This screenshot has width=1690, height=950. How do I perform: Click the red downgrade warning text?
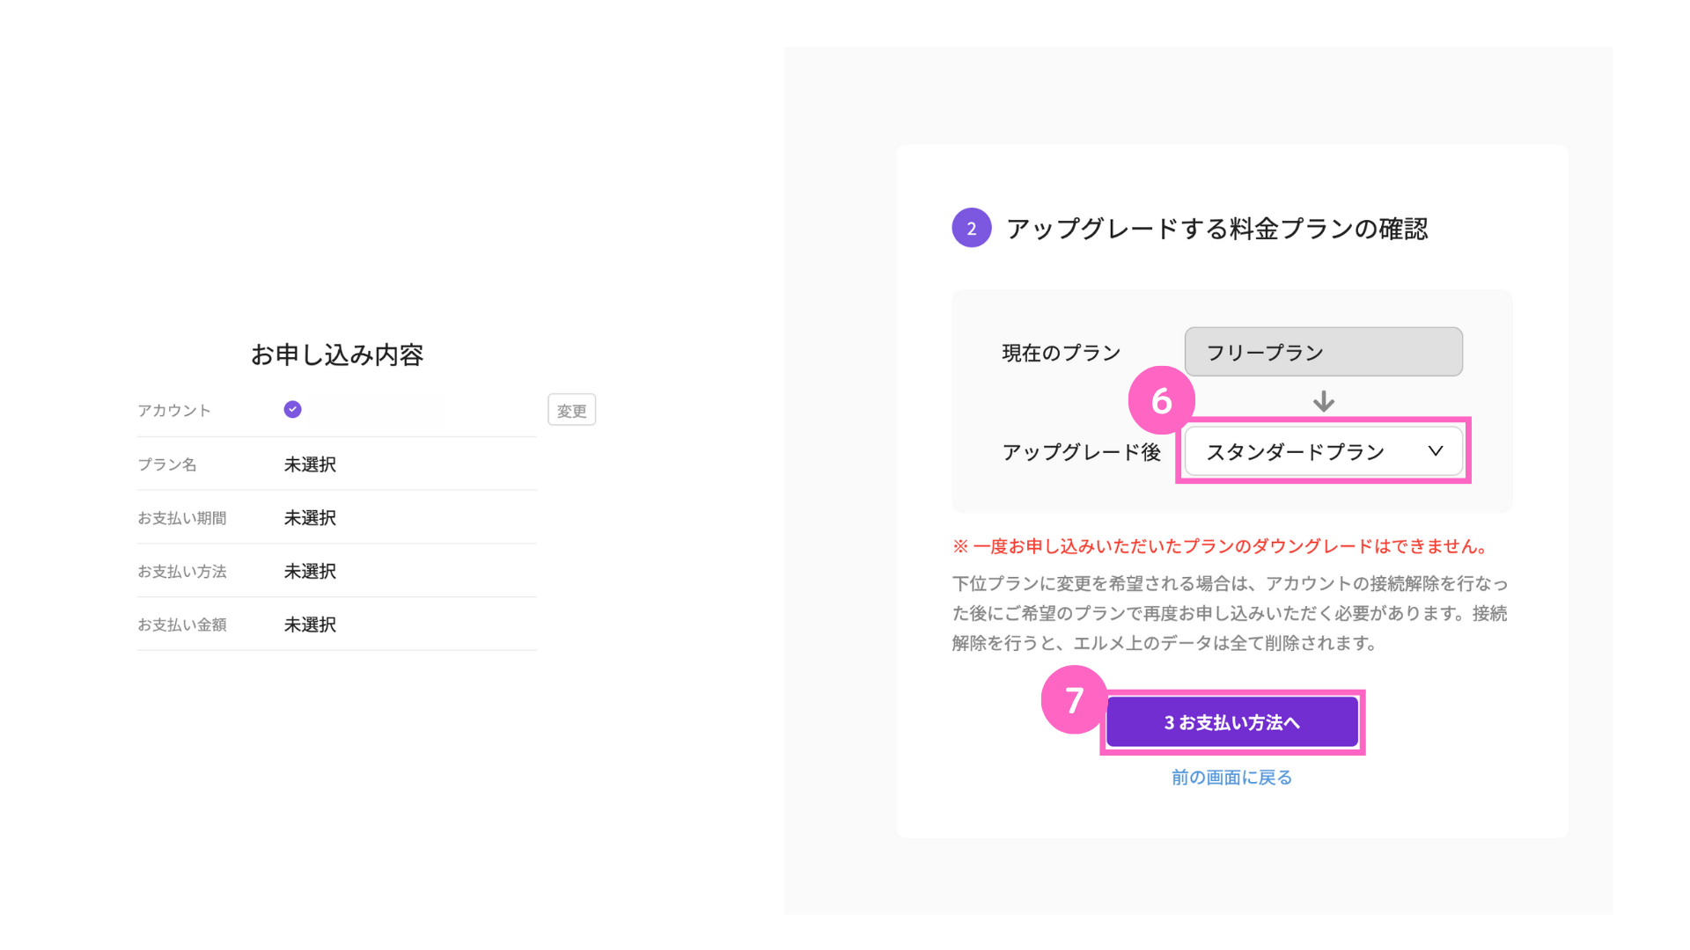[x=1222, y=546]
